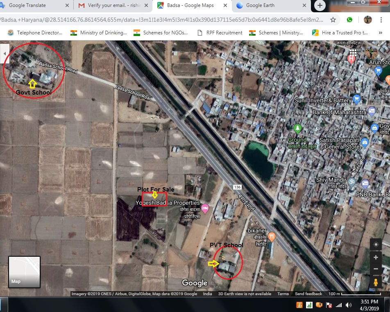Bookmark this page with the star icon

(333, 20)
